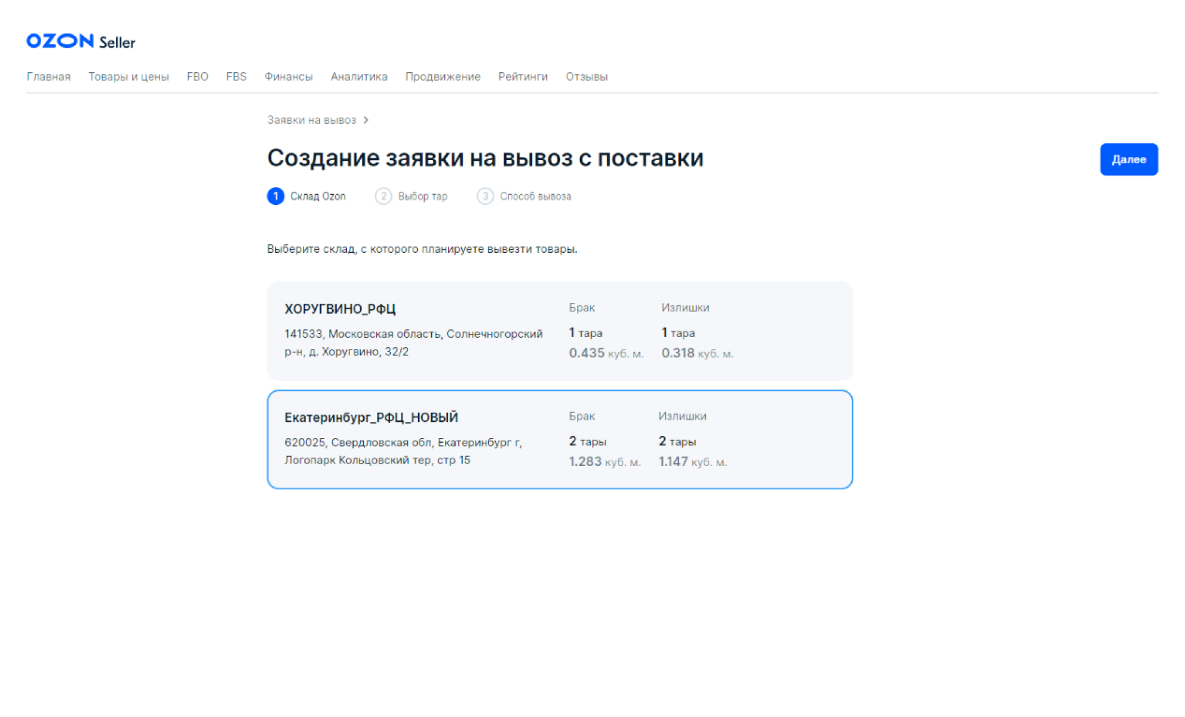Click the address 620025, Свердловская обл
Screen dimensions: 1185x717
click(403, 451)
